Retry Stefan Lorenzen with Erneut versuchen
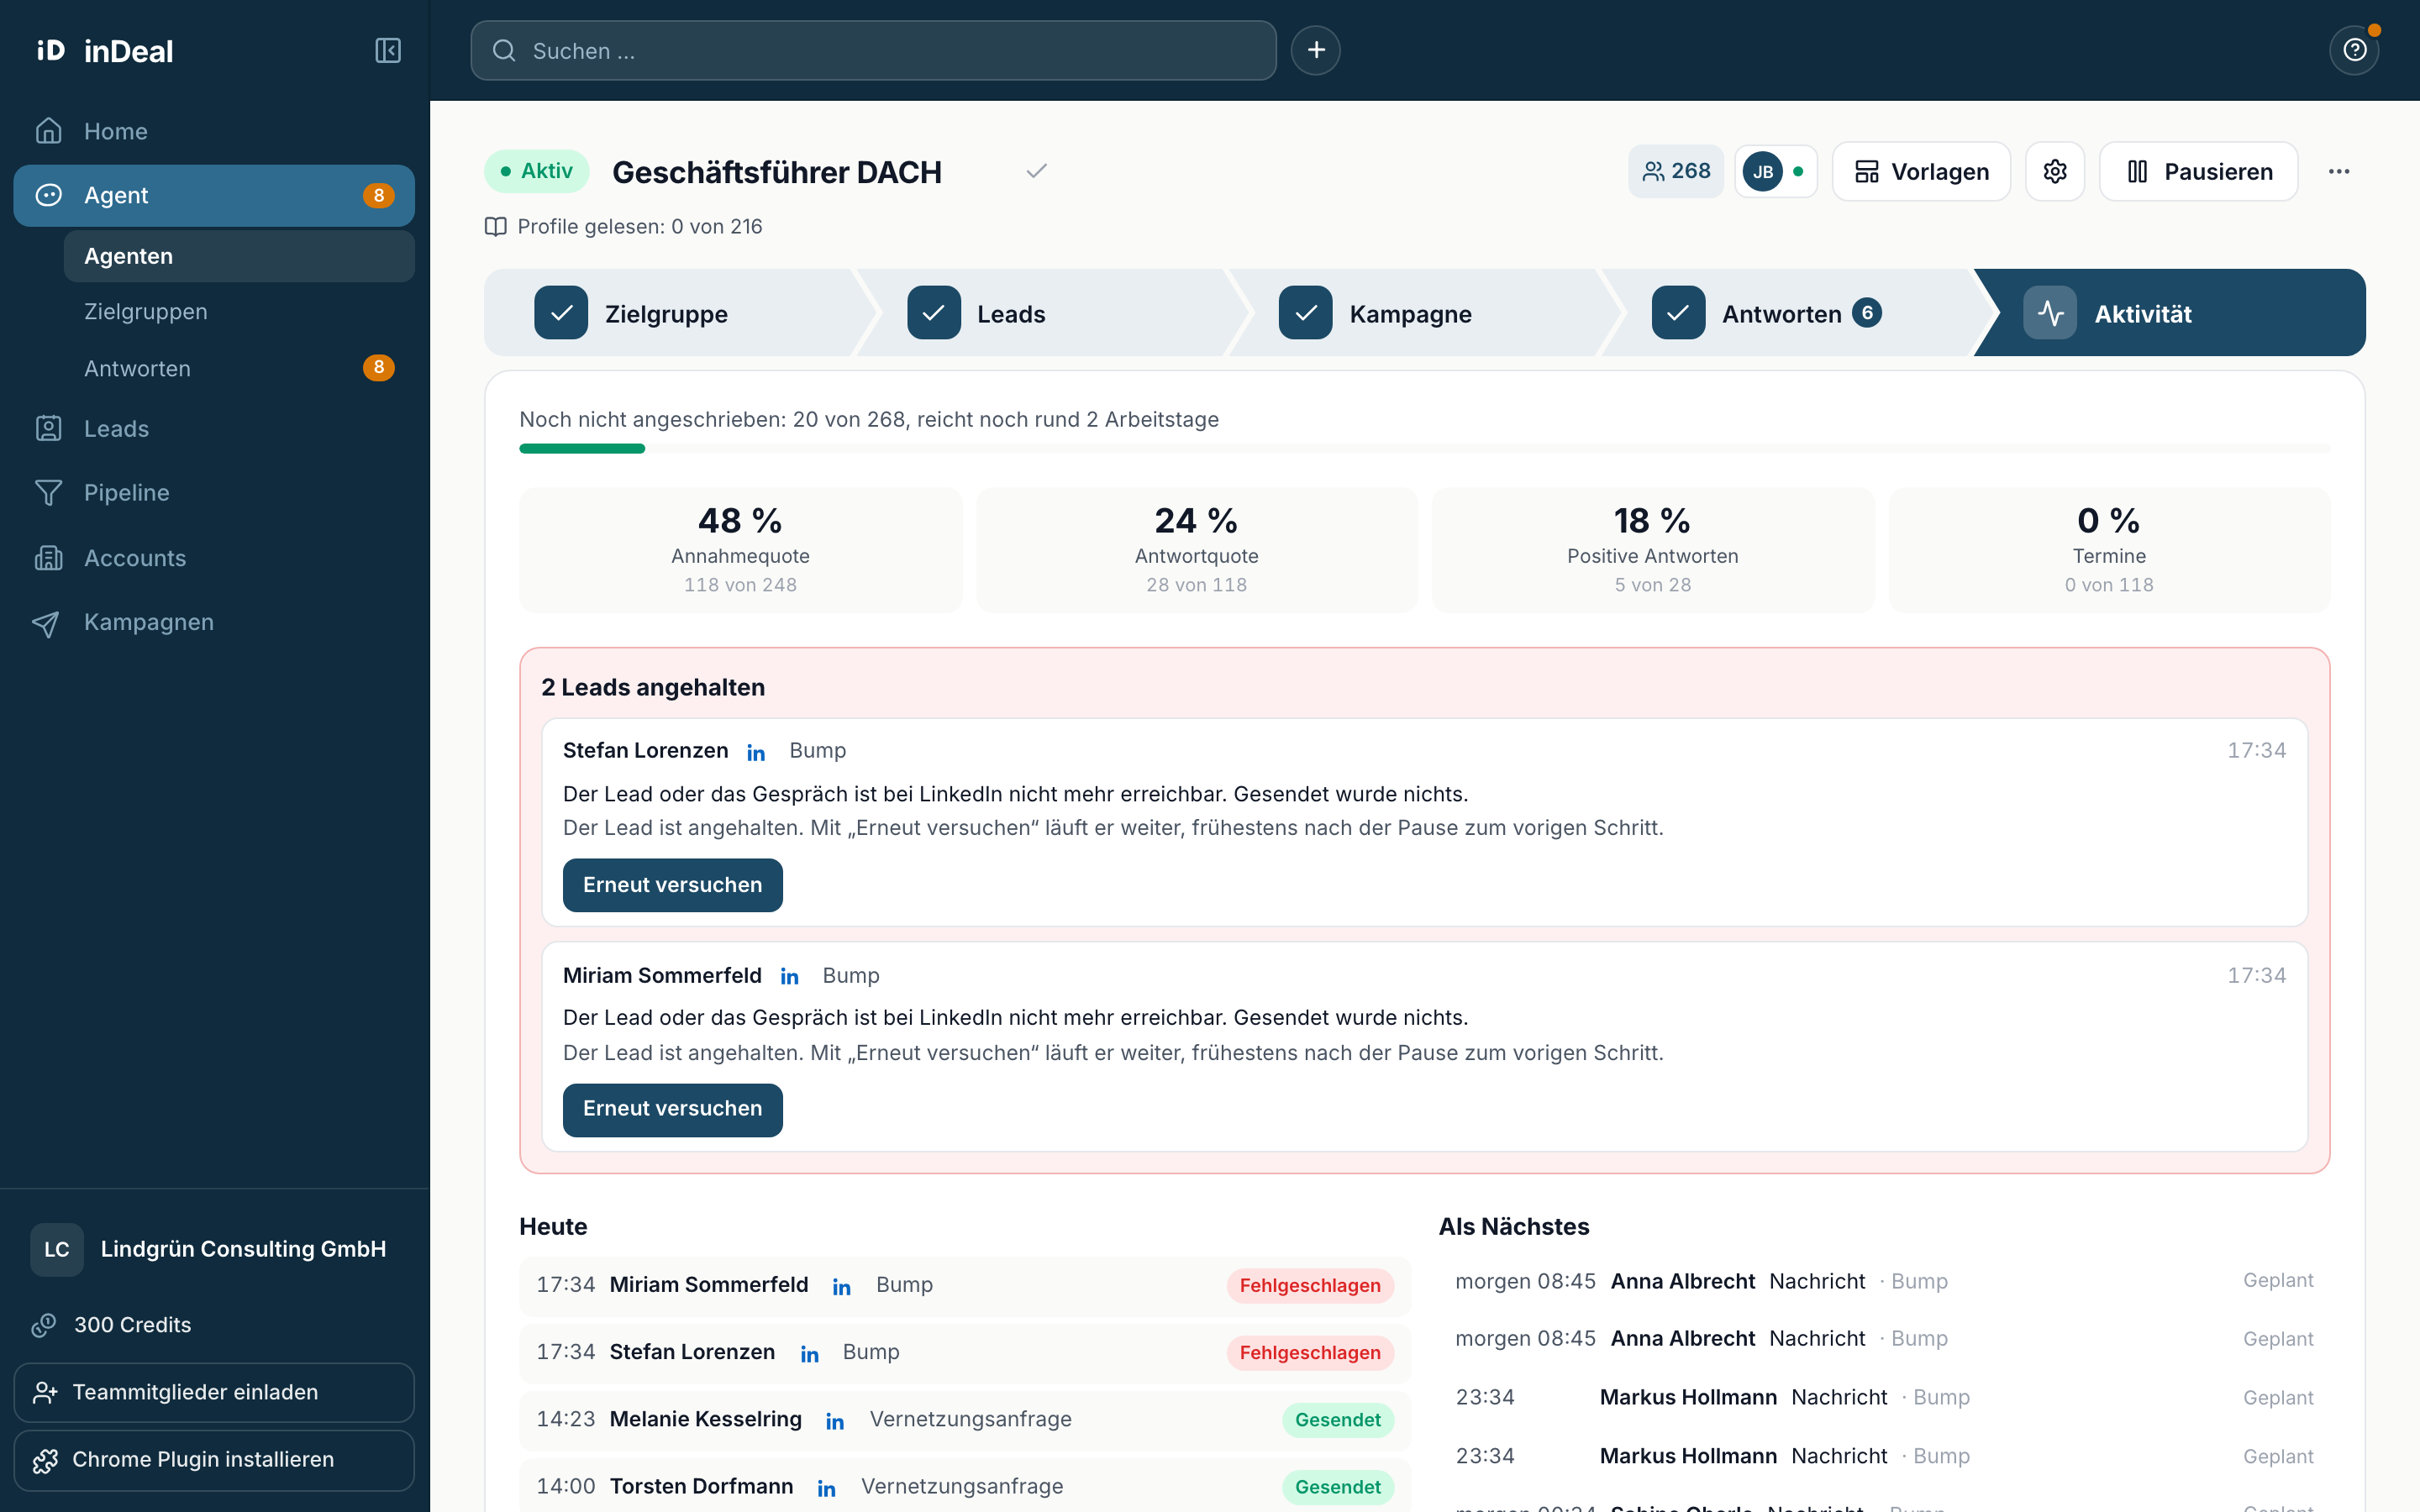The width and height of the screenshot is (2420, 1512). tap(673, 885)
